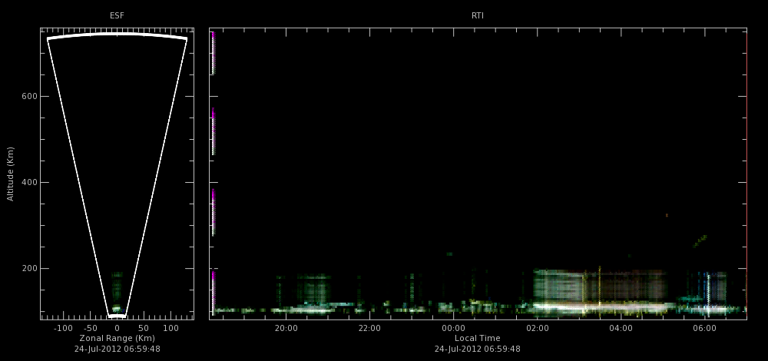Click the 00:00 local time tick label
Screen dimensions: 768x361
(454, 328)
